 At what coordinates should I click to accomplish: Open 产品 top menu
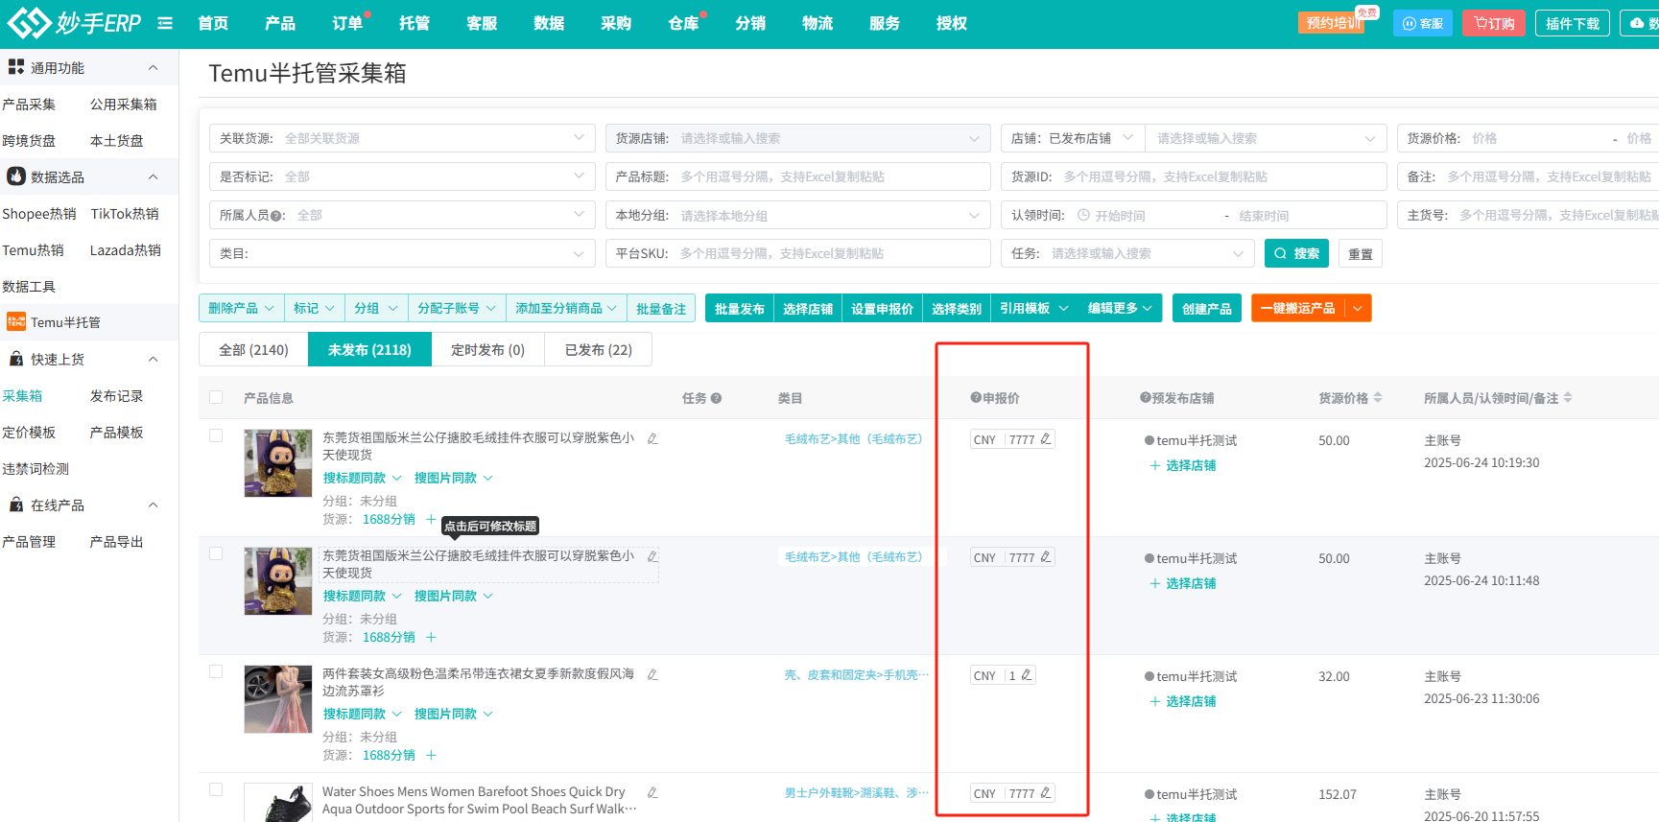pos(280,23)
